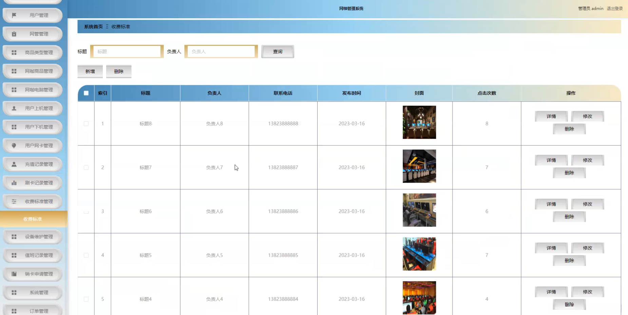Click the person icon beside 充值记录管理
Viewport: 628px width, 315px height.
[x=14, y=164]
